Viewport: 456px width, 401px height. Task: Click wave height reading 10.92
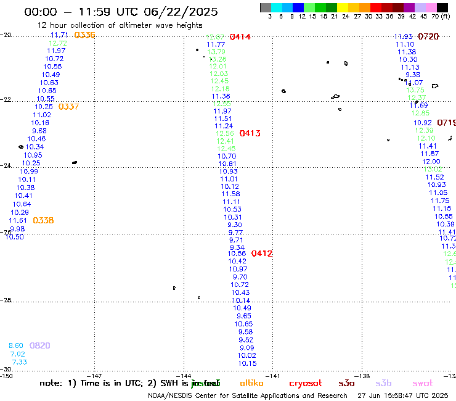423,123
